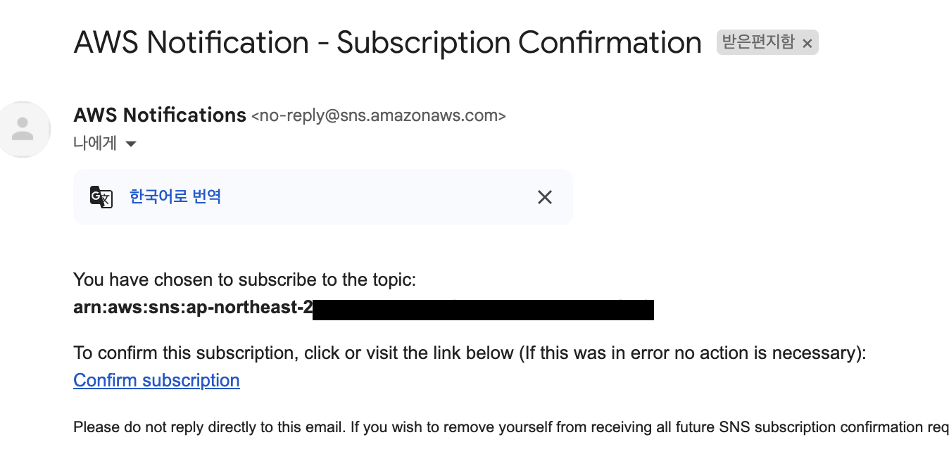Open the sender's profile avatar

coord(23,129)
